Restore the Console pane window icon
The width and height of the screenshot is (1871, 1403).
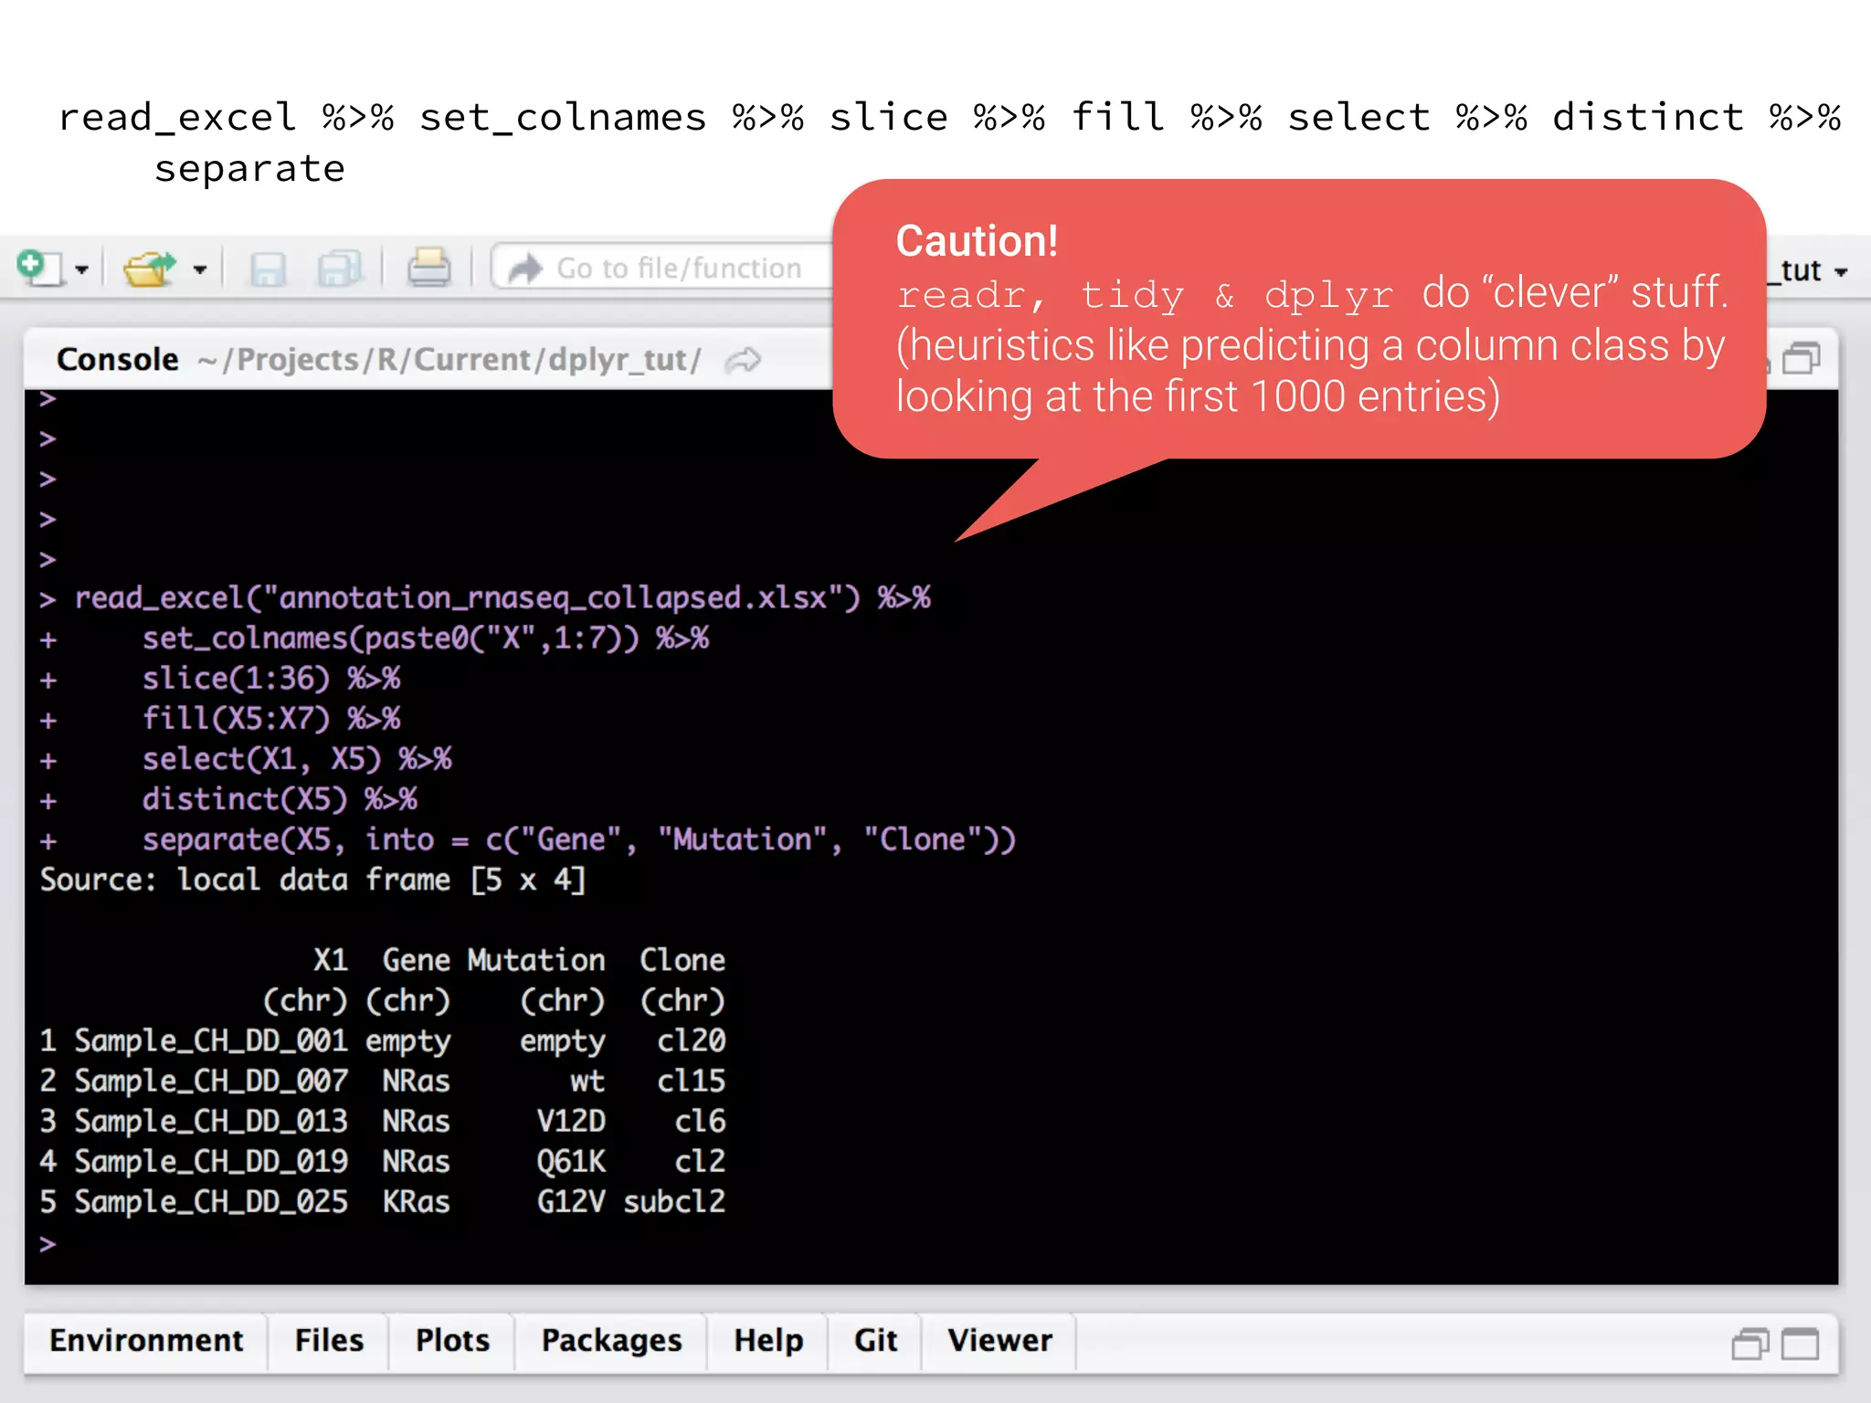pos(1802,358)
